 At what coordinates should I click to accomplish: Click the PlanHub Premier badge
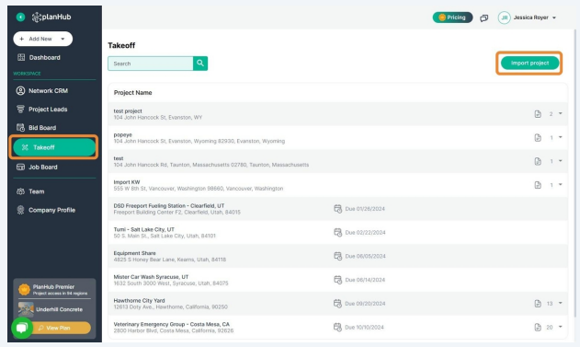(x=25, y=289)
